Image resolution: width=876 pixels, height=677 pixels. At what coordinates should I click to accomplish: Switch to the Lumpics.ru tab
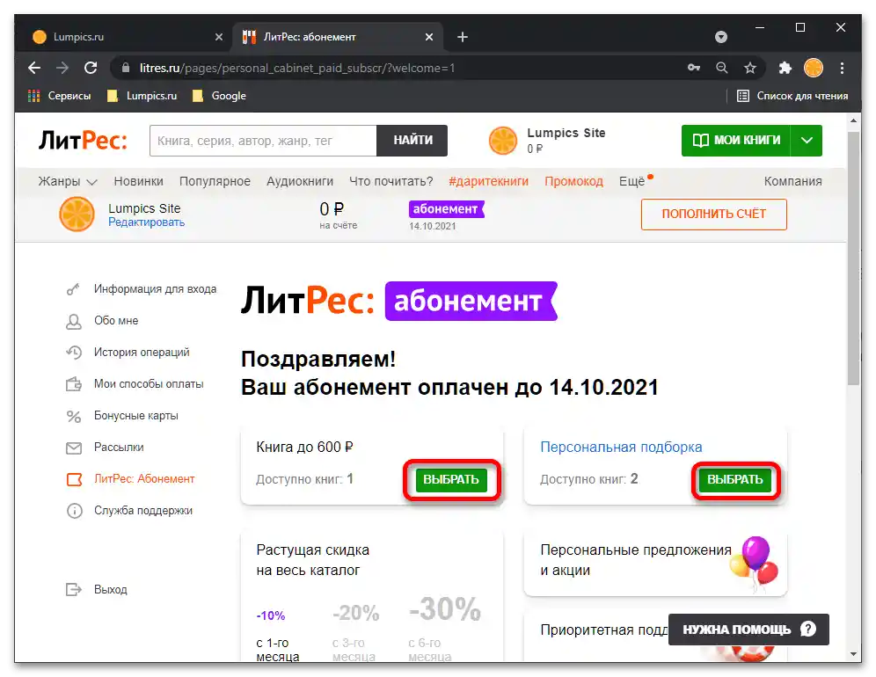coord(127,37)
